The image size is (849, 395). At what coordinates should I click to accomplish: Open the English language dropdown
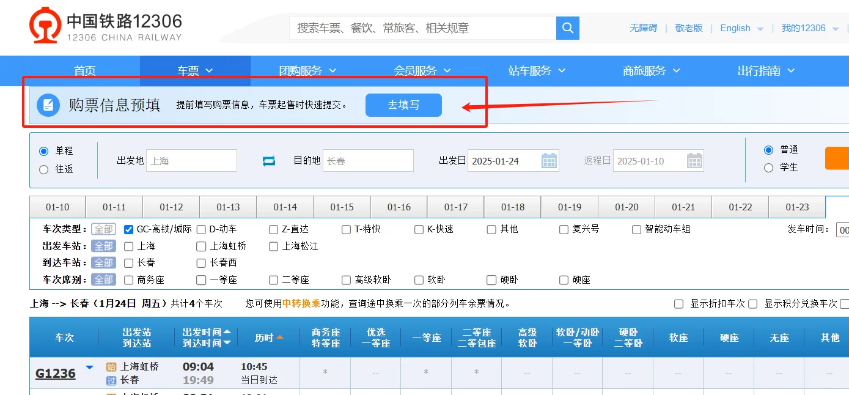pos(741,28)
